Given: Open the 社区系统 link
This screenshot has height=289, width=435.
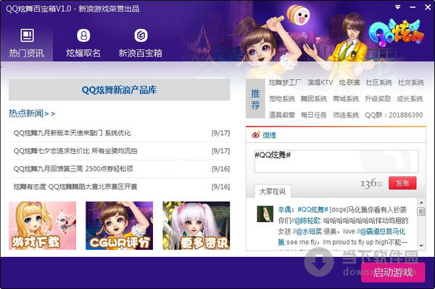Looking at the screenshot, I should (x=379, y=83).
